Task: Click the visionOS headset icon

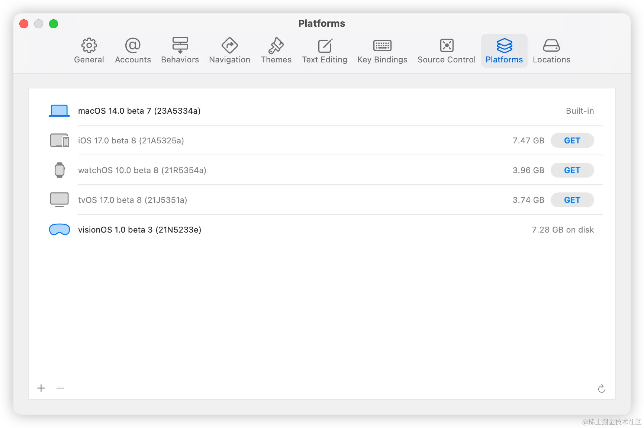Action: point(59,230)
